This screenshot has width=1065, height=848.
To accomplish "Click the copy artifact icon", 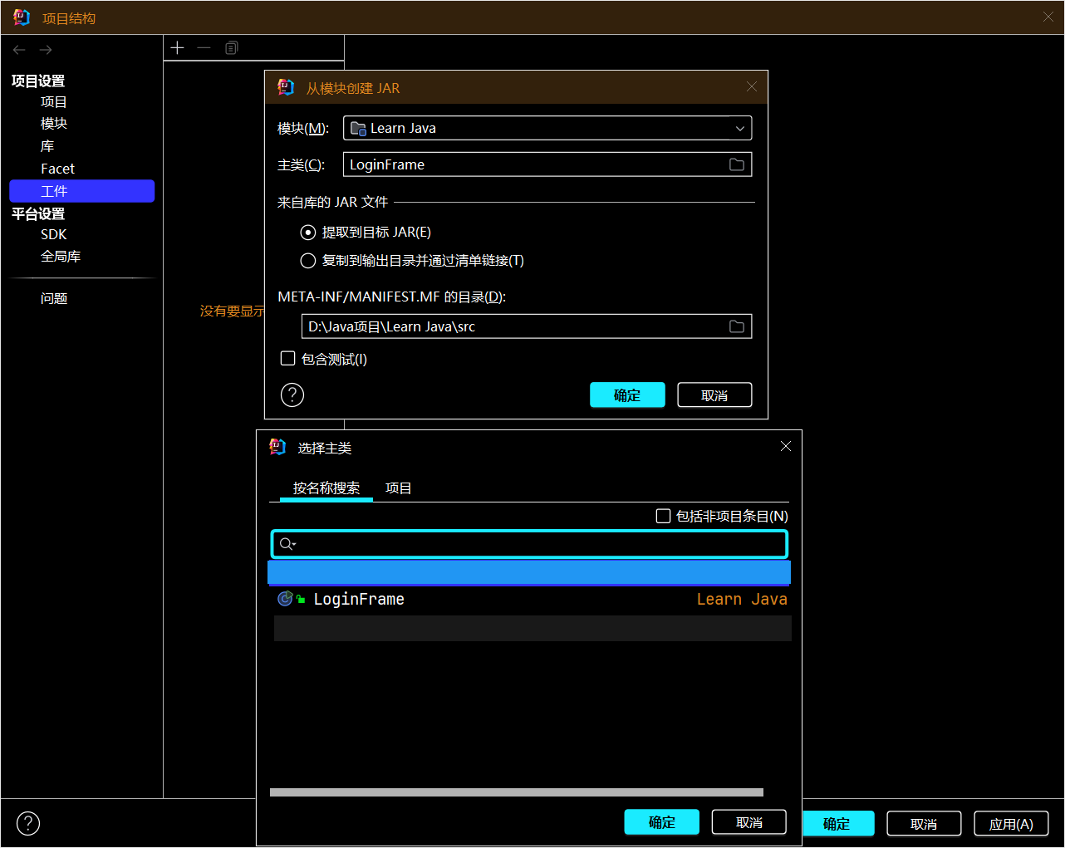I will click(232, 48).
